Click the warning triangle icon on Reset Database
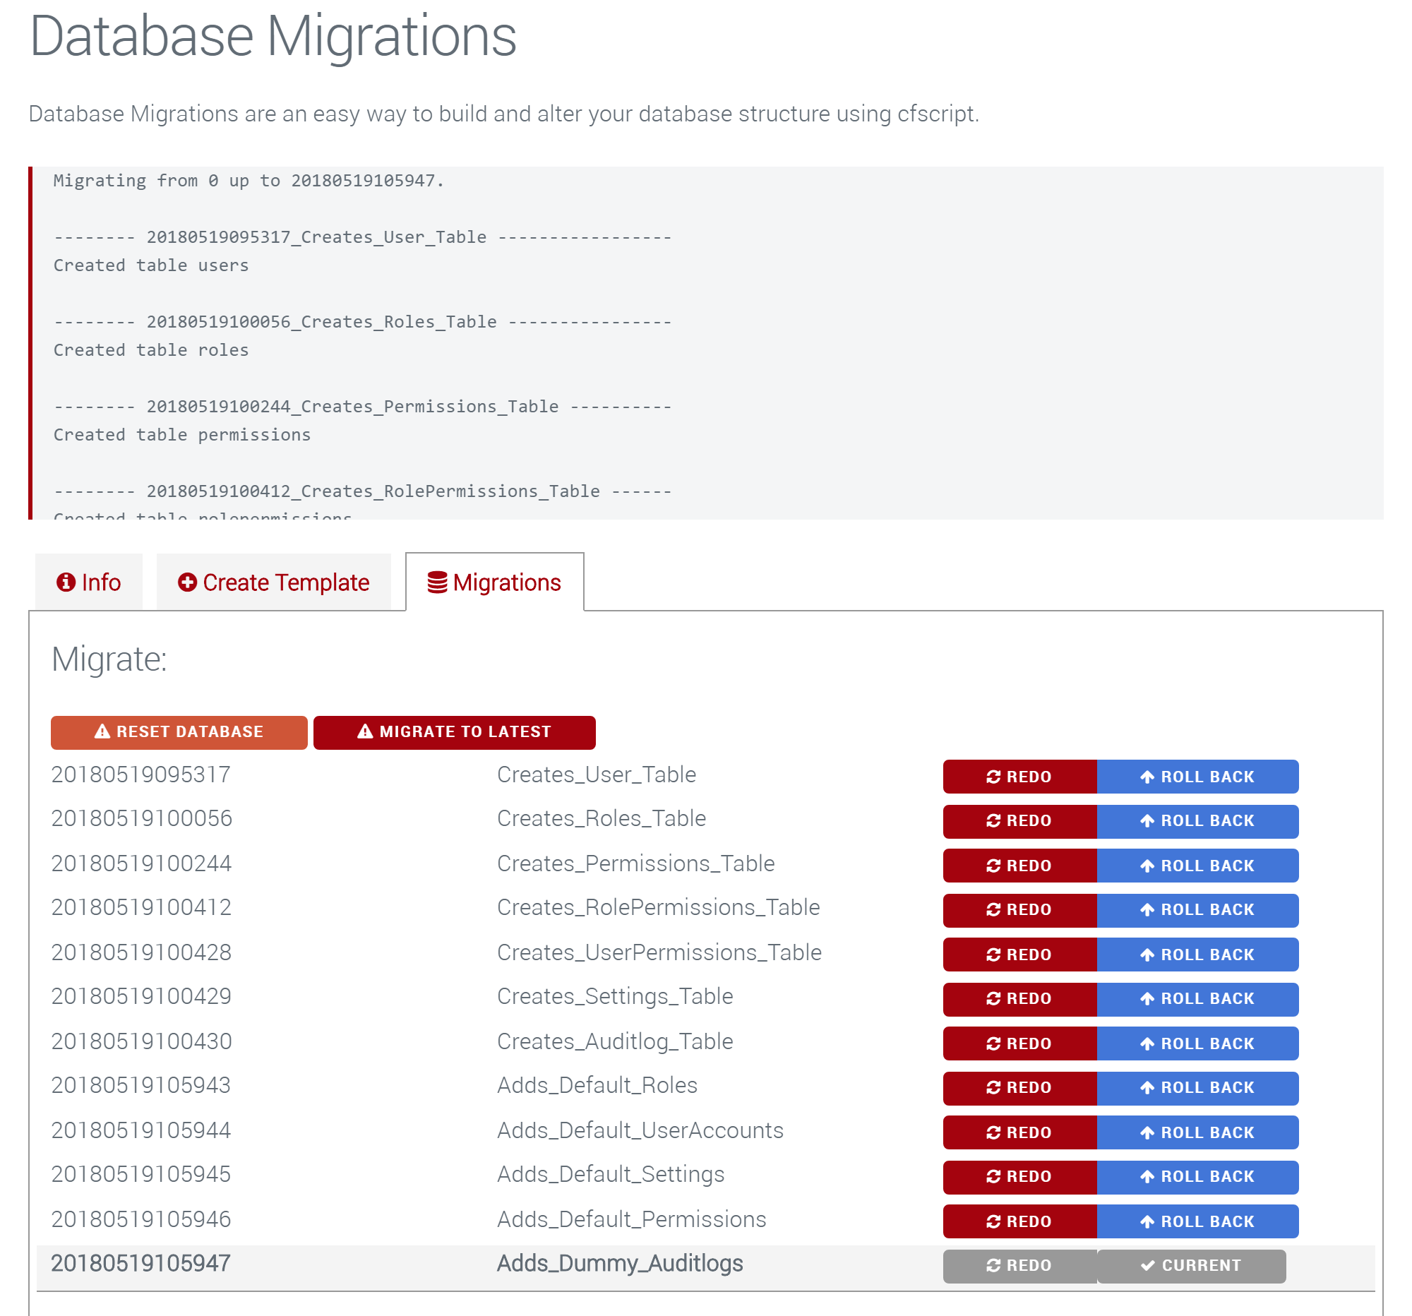 [102, 731]
